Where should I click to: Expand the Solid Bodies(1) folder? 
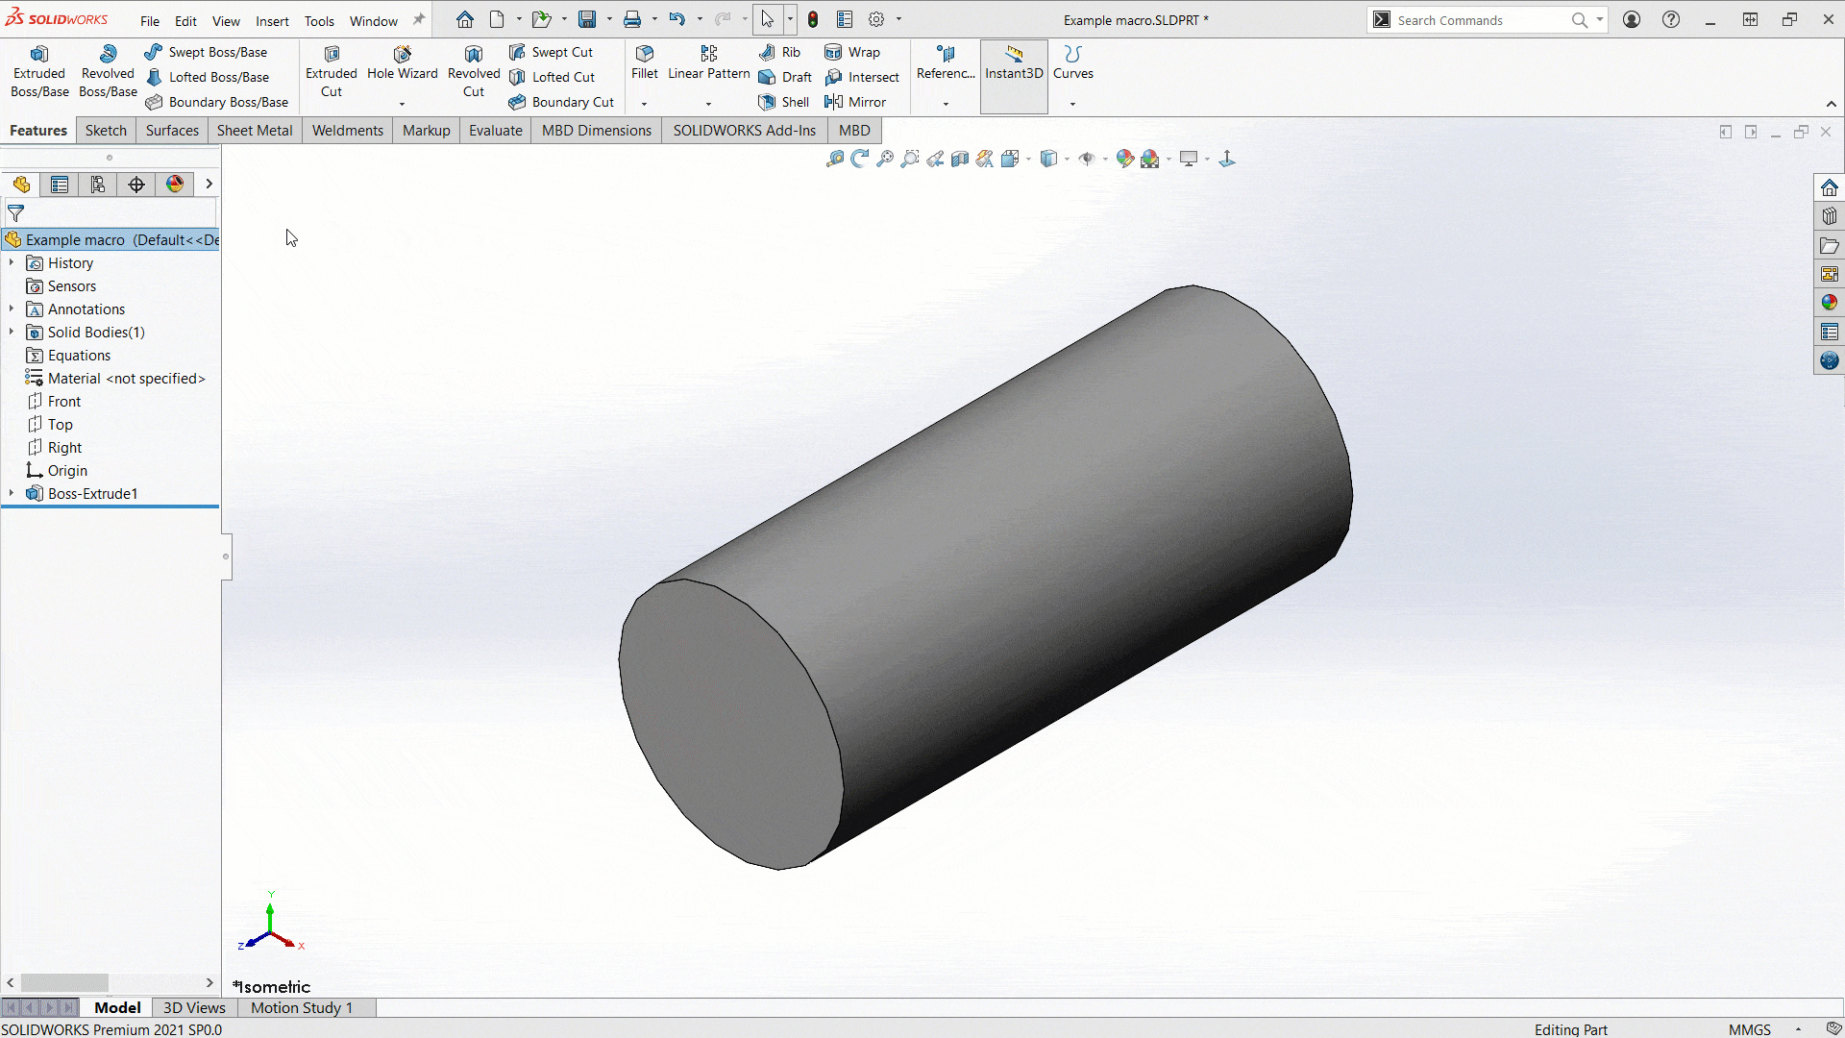(x=12, y=332)
